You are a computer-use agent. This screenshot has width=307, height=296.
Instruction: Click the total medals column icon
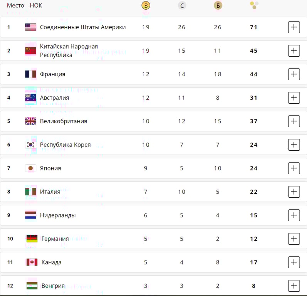(x=254, y=5)
